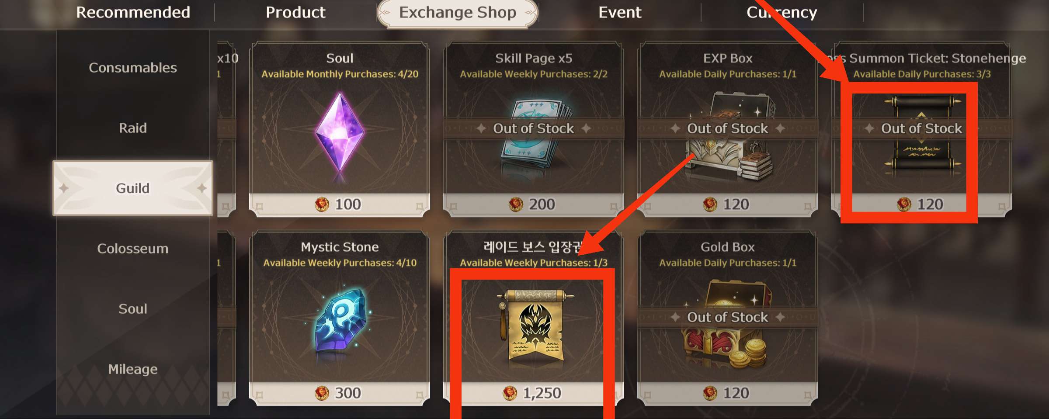Select the purple Soul crystal item
This screenshot has height=419, width=1049.
[340, 132]
